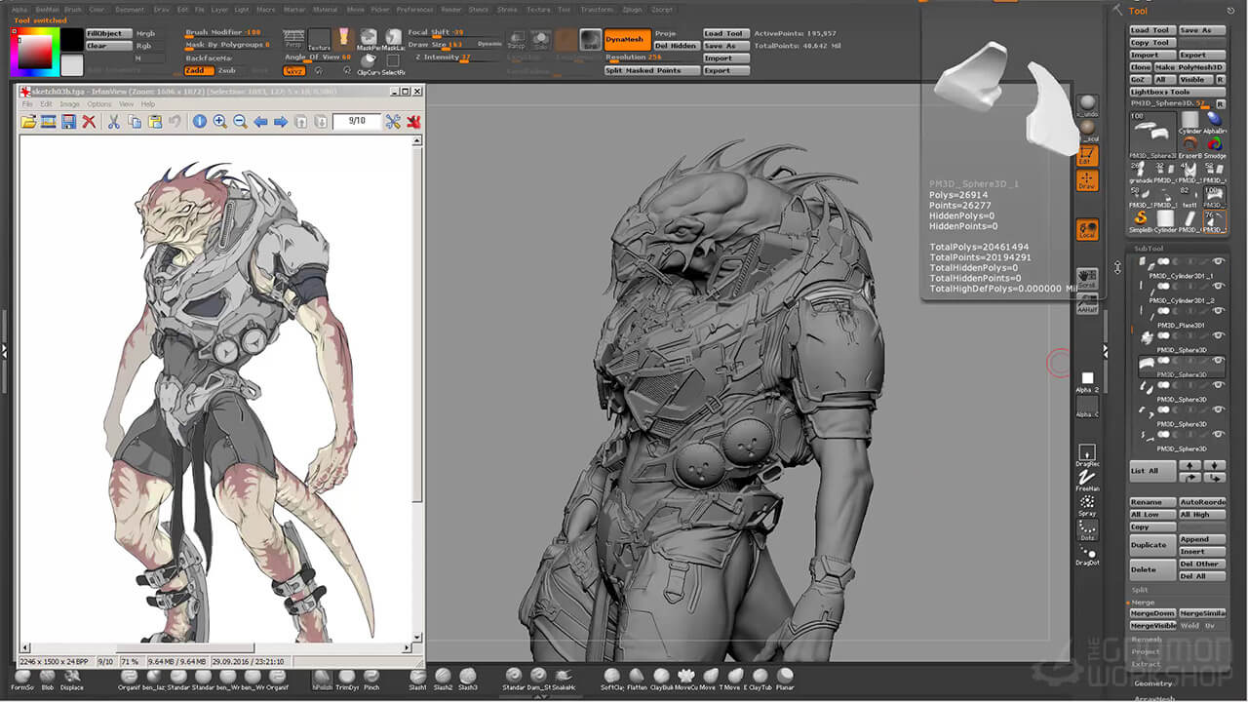
Task: Toggle Zsub mode
Action: [227, 70]
